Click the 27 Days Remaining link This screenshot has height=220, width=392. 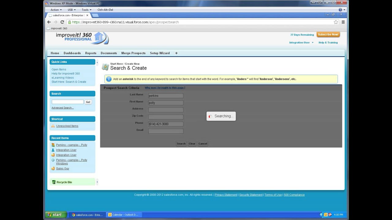[x=302, y=35]
